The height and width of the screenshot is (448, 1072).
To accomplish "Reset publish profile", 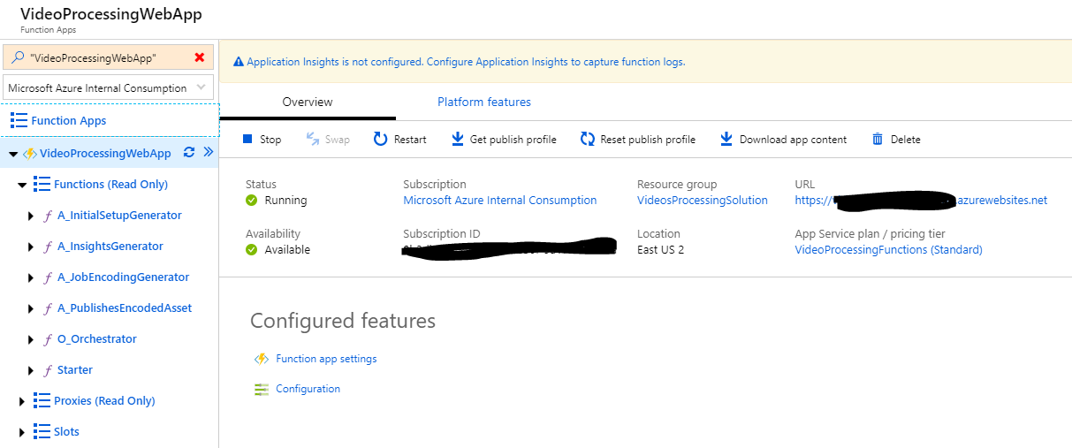I will click(638, 140).
